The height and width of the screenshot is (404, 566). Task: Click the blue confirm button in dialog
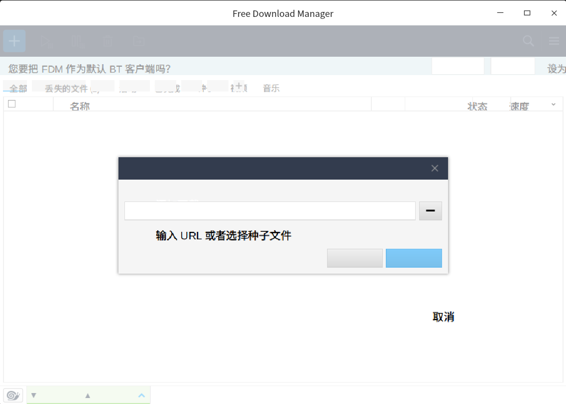point(414,258)
